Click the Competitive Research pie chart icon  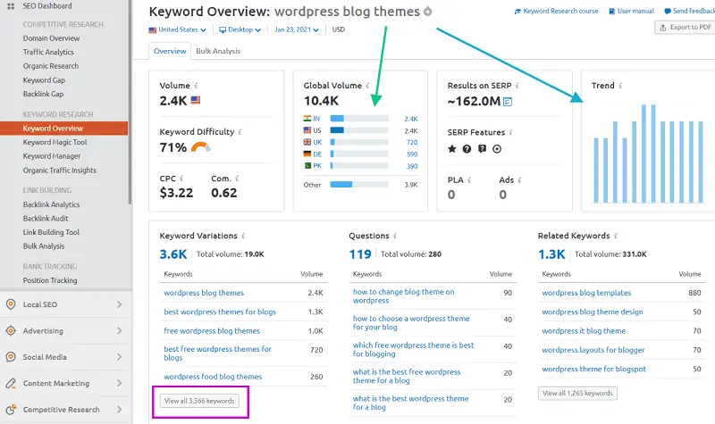click(11, 410)
